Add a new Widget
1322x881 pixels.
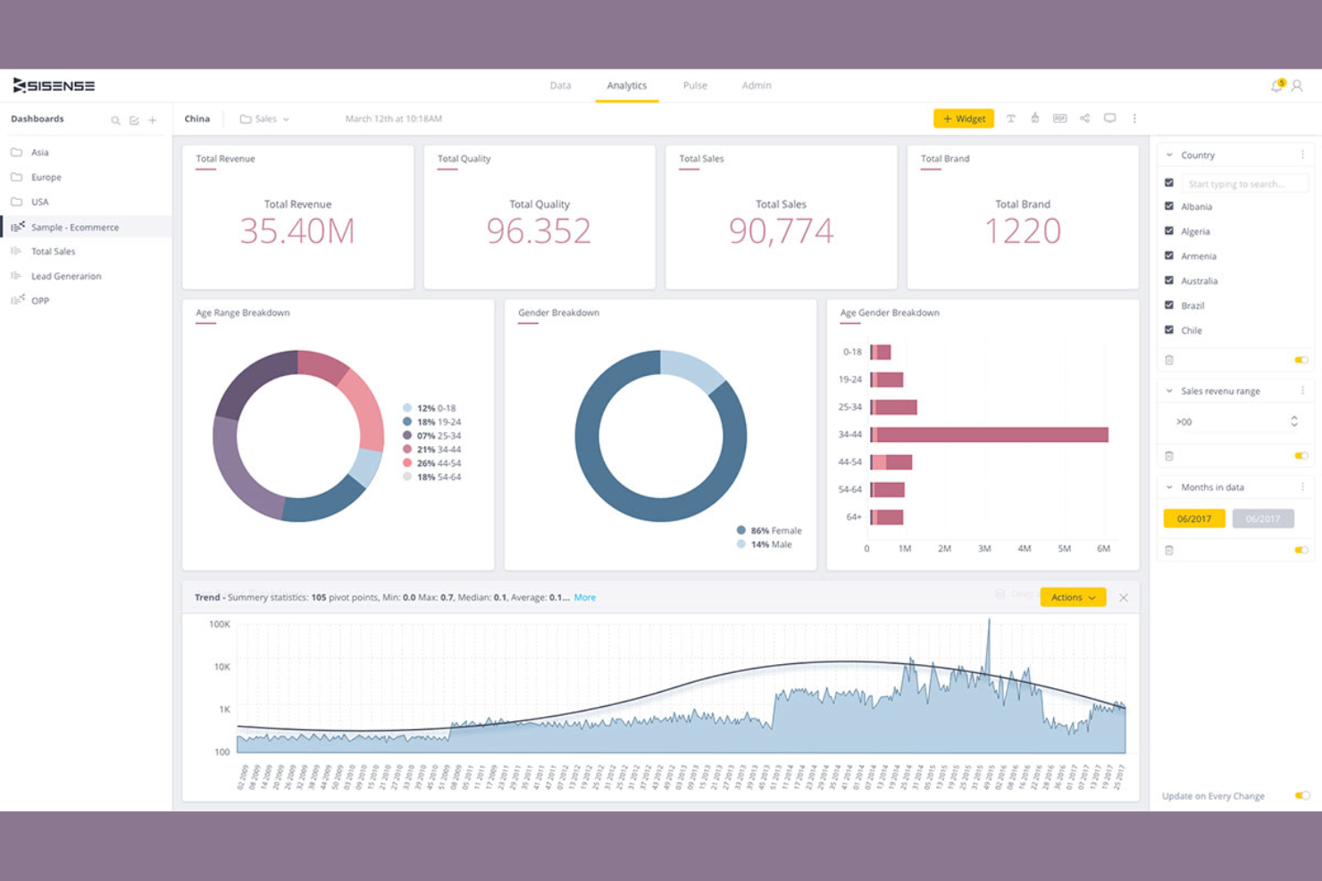[963, 118]
